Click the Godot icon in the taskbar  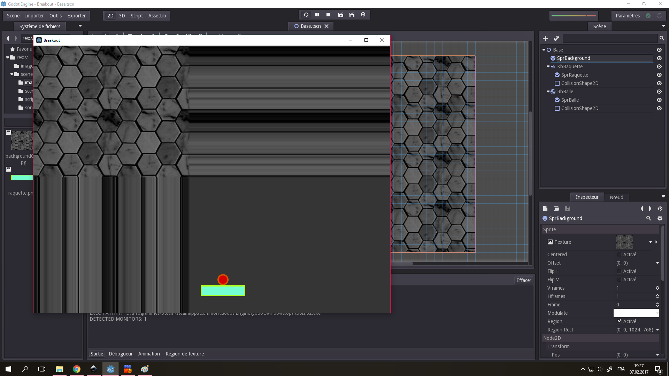(x=111, y=369)
